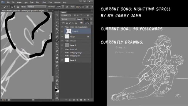
Task: Select the Zoom tool
Action: (57, 84)
